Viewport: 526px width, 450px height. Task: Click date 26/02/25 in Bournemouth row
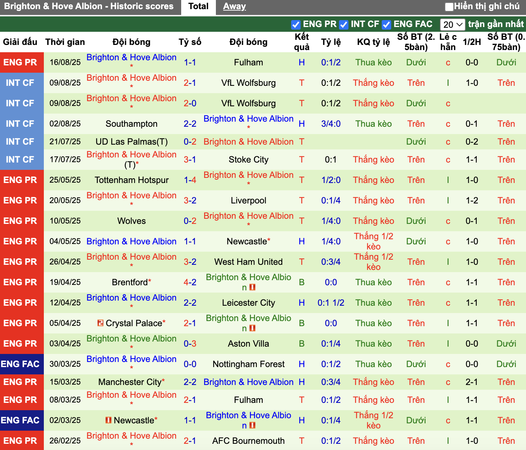point(65,441)
